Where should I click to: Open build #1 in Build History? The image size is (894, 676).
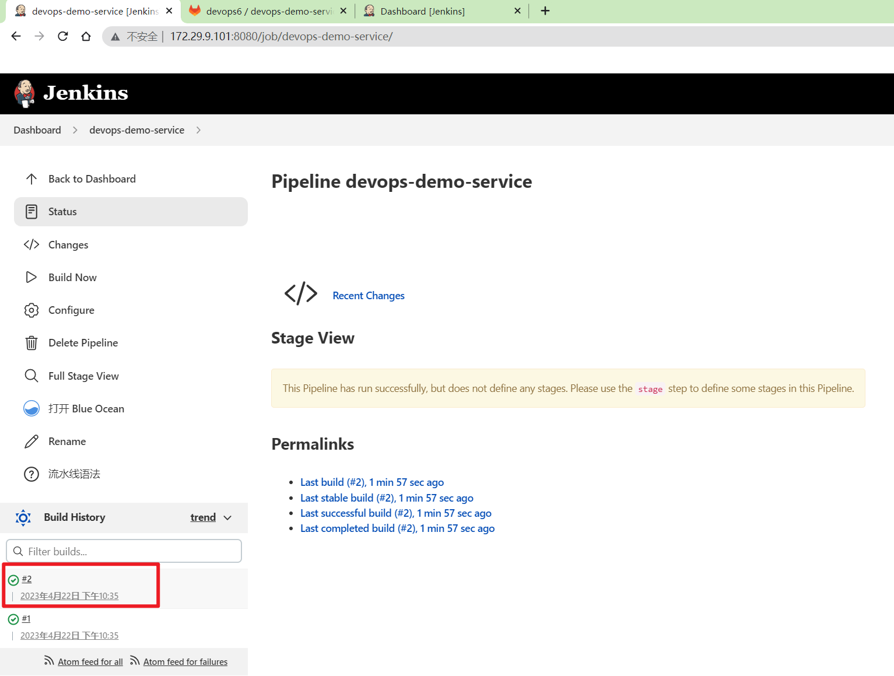point(26,619)
